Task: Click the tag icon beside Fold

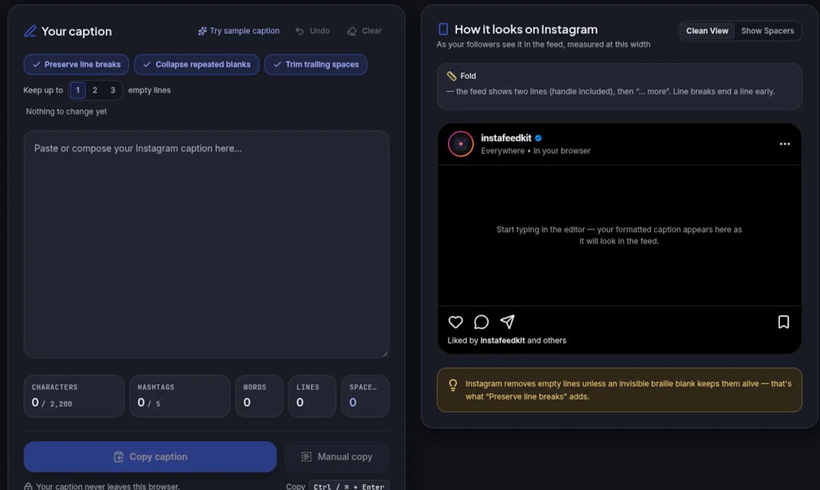Action: 452,76
